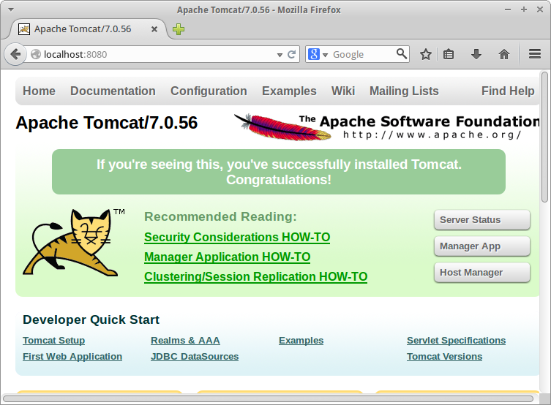Minimize the Firefox window

508,10
